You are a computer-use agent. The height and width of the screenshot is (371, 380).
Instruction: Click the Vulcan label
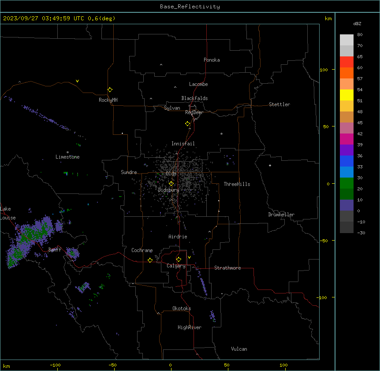[x=239, y=349]
